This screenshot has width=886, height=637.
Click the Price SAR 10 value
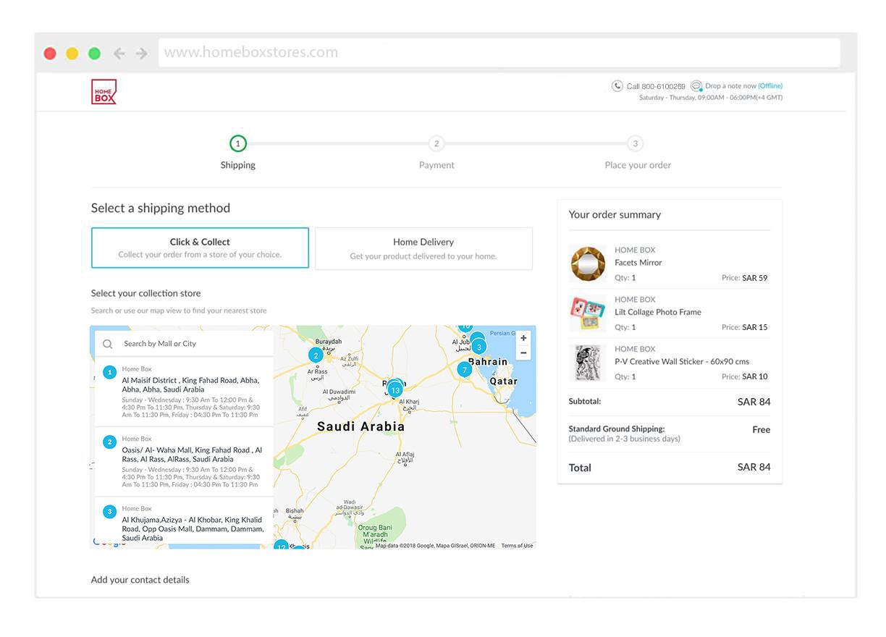(x=755, y=376)
